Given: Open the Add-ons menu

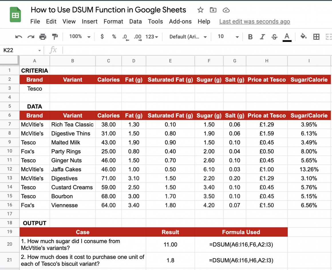Looking at the screenshot, I should [x=180, y=21].
